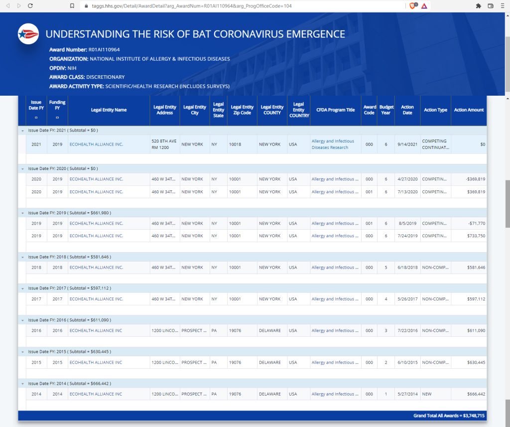The height and width of the screenshot is (427, 510).
Task: Open Allergy and Infectious link in 5/27/2014 row
Action: (x=335, y=394)
